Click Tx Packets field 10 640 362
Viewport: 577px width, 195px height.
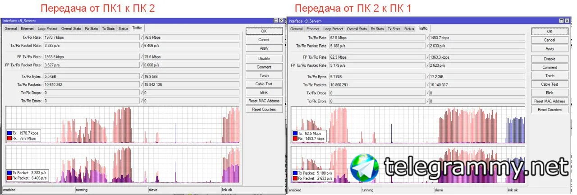(x=92, y=84)
